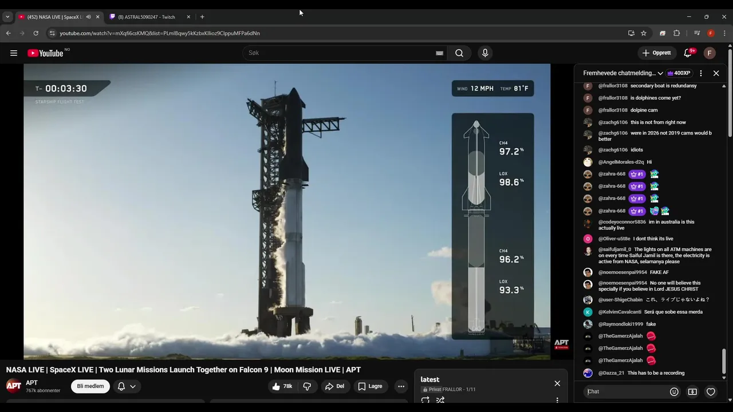
Task: Open the media control icon in Chrome toolbar
Action: pos(697,33)
